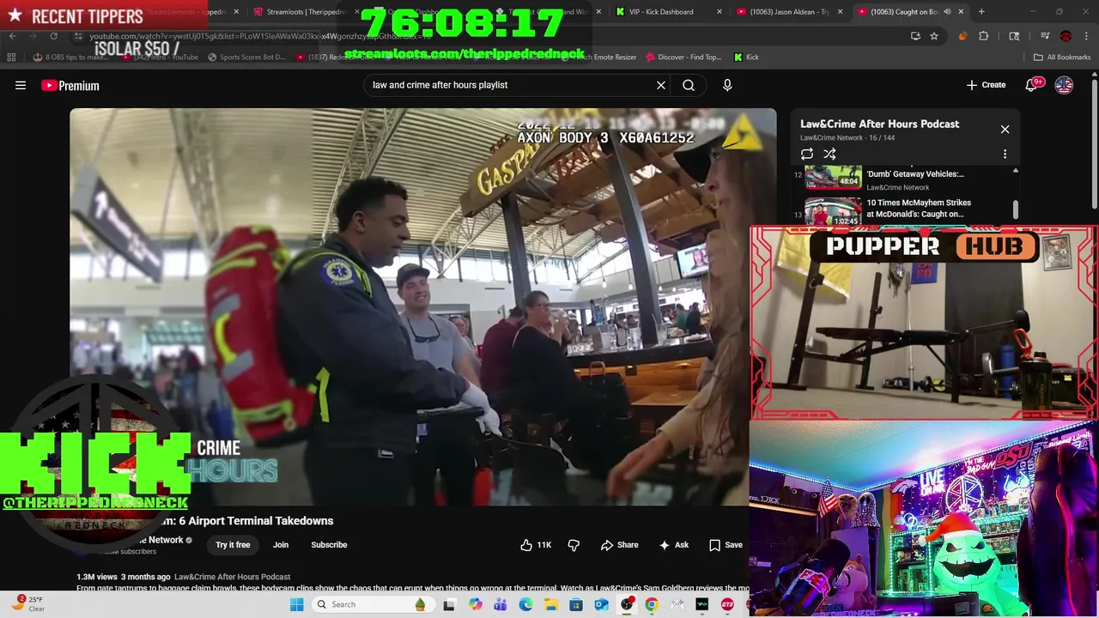Mute the playing tab via speaker icon
The height and width of the screenshot is (618, 1099).
pyautogui.click(x=947, y=12)
